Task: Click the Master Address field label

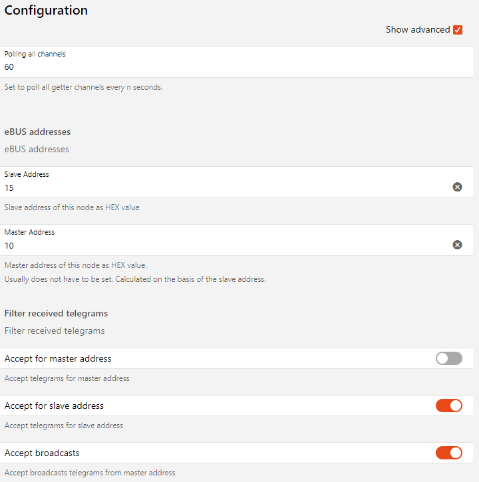Action: pos(29,232)
